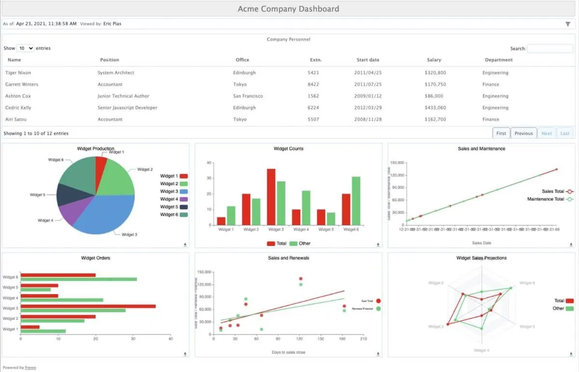Focus the Search input field
Viewport: 579px width, 372px height.
pyautogui.click(x=550, y=49)
